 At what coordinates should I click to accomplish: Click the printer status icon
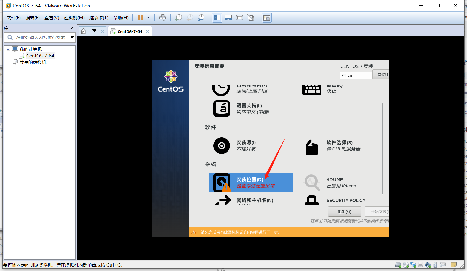(x=420, y=265)
